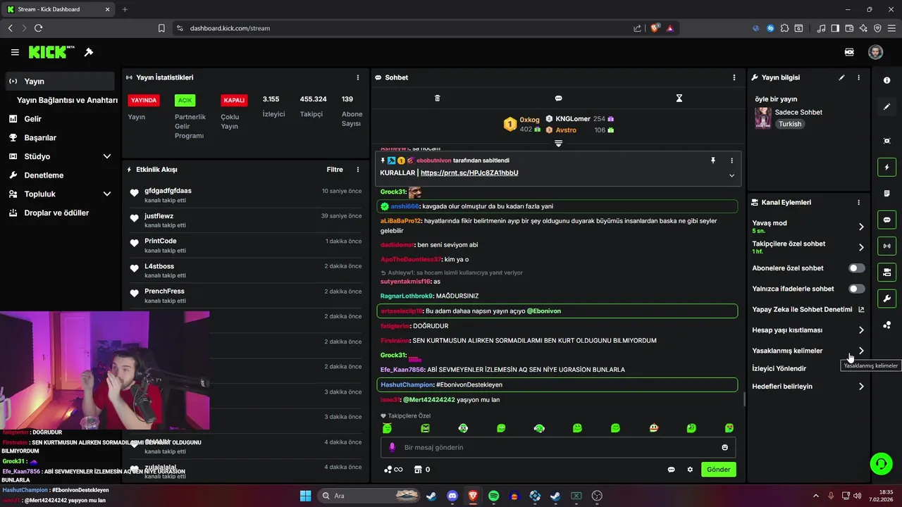The image size is (902, 507).
Task: Send the message with Gönder
Action: [x=719, y=470]
